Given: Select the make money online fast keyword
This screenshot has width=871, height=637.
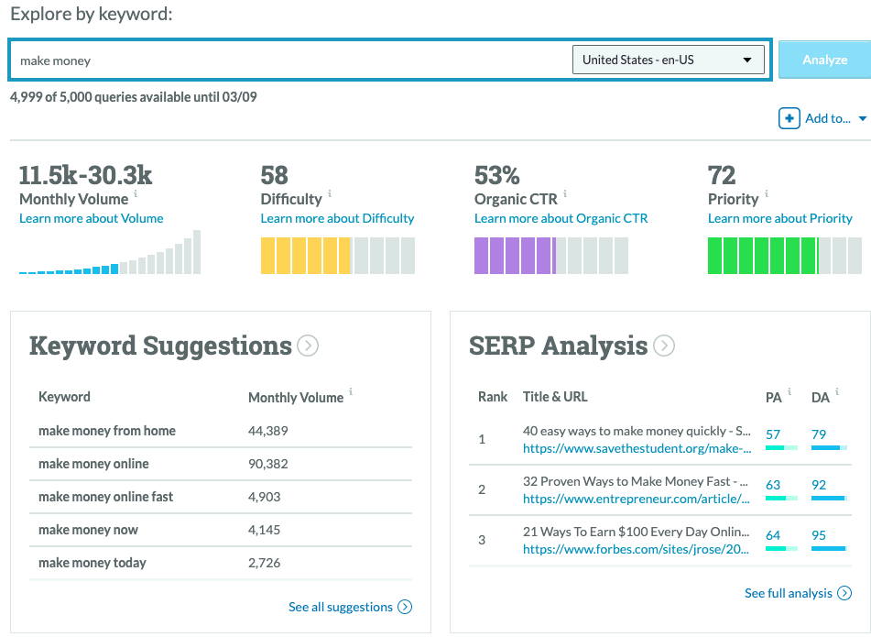Looking at the screenshot, I should pyautogui.click(x=105, y=497).
